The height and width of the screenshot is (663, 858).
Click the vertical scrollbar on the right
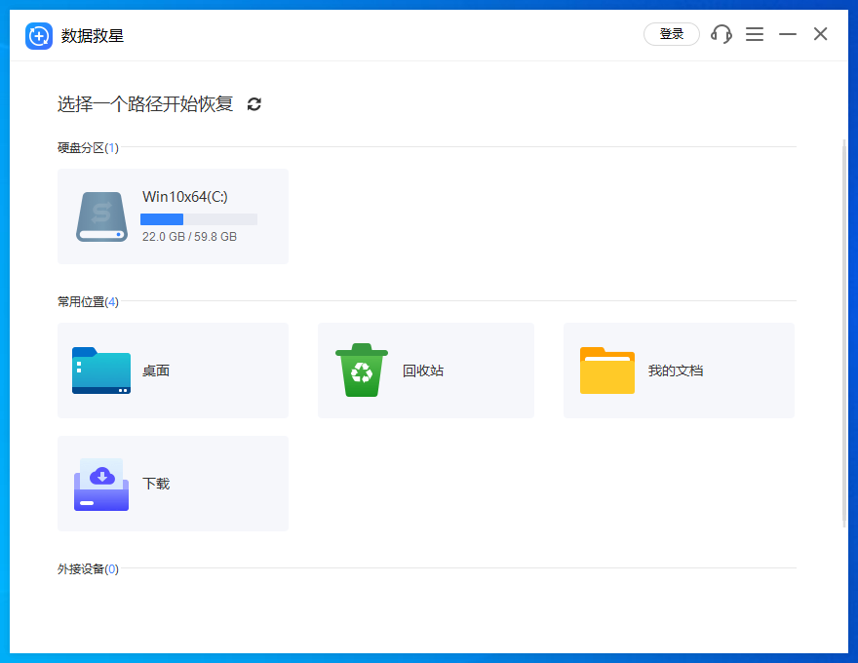pyautogui.click(x=844, y=333)
